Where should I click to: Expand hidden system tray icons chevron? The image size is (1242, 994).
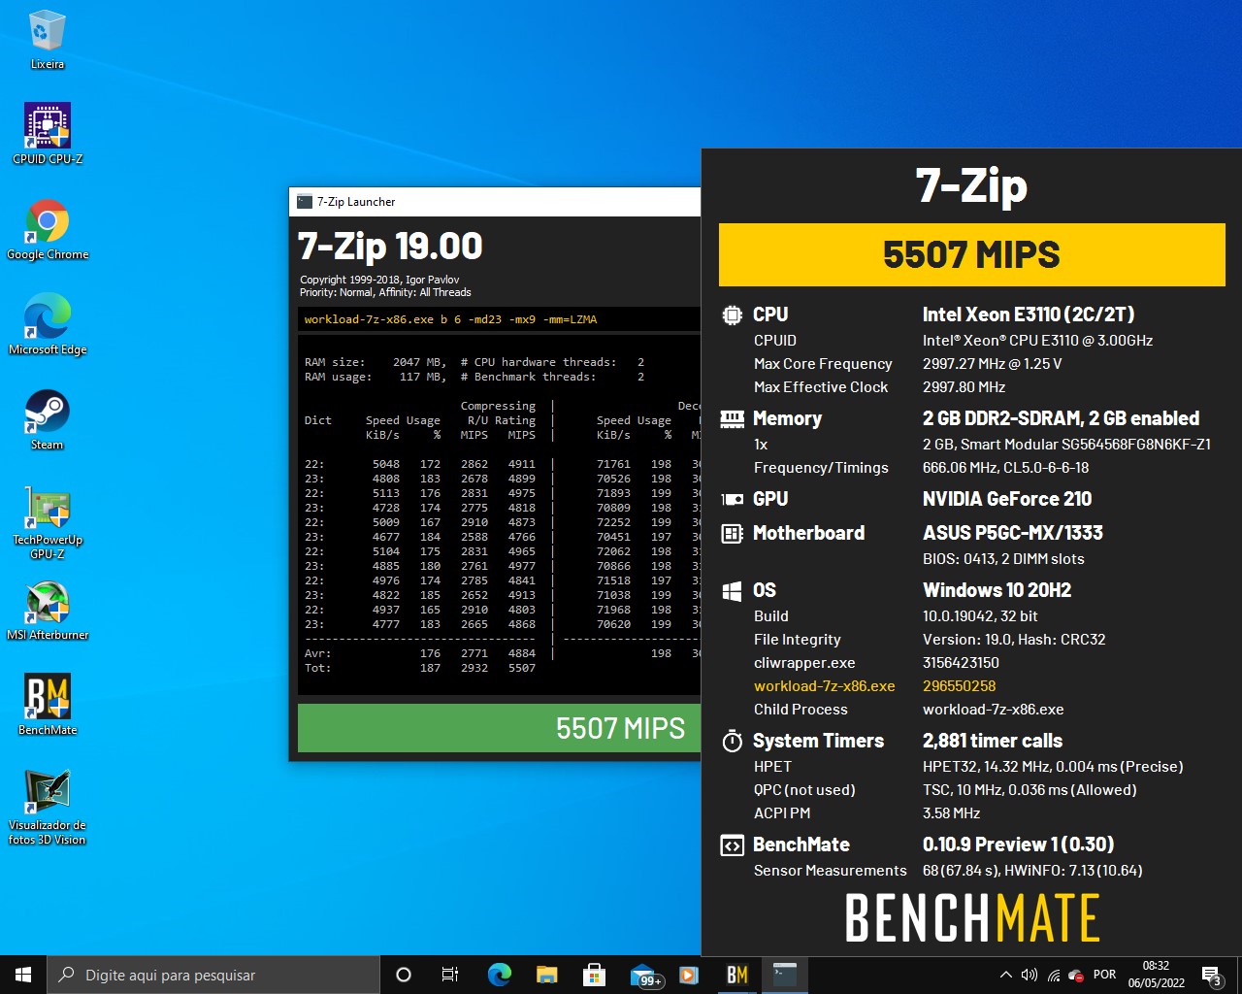point(1006,975)
